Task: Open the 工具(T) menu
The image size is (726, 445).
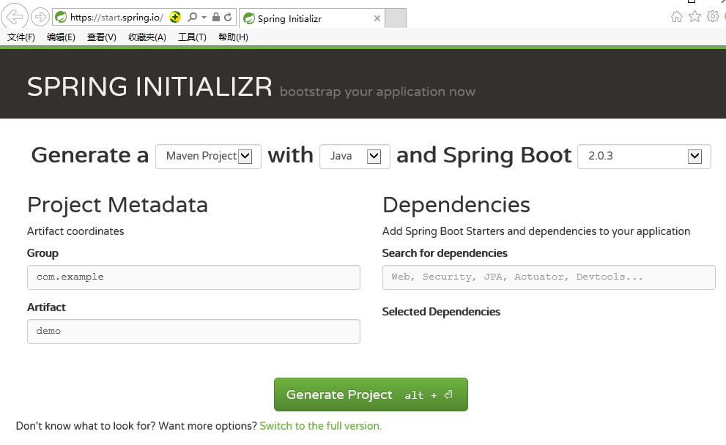Action: [x=192, y=37]
